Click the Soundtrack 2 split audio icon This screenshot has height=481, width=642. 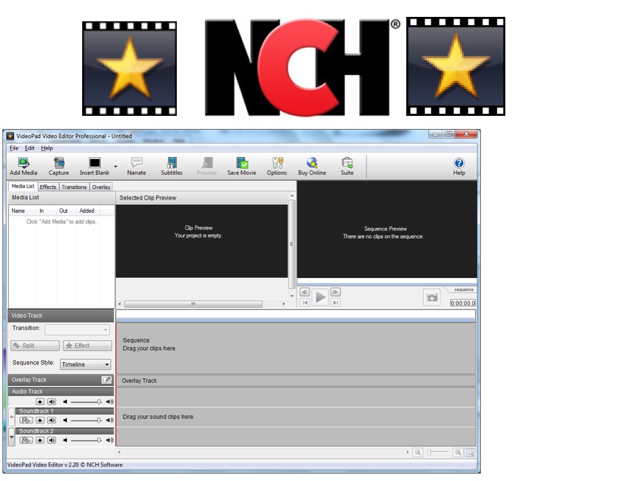26,440
